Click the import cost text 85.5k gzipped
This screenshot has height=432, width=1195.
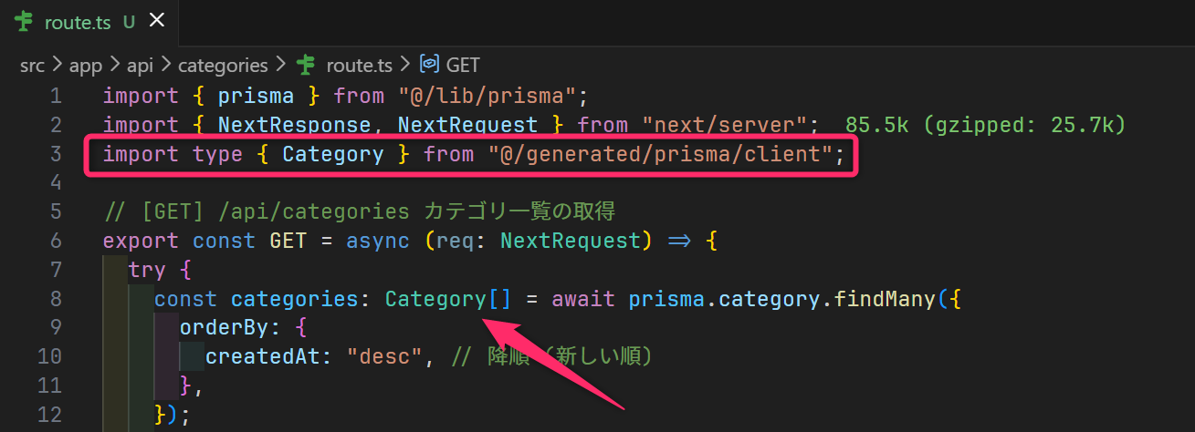click(986, 125)
